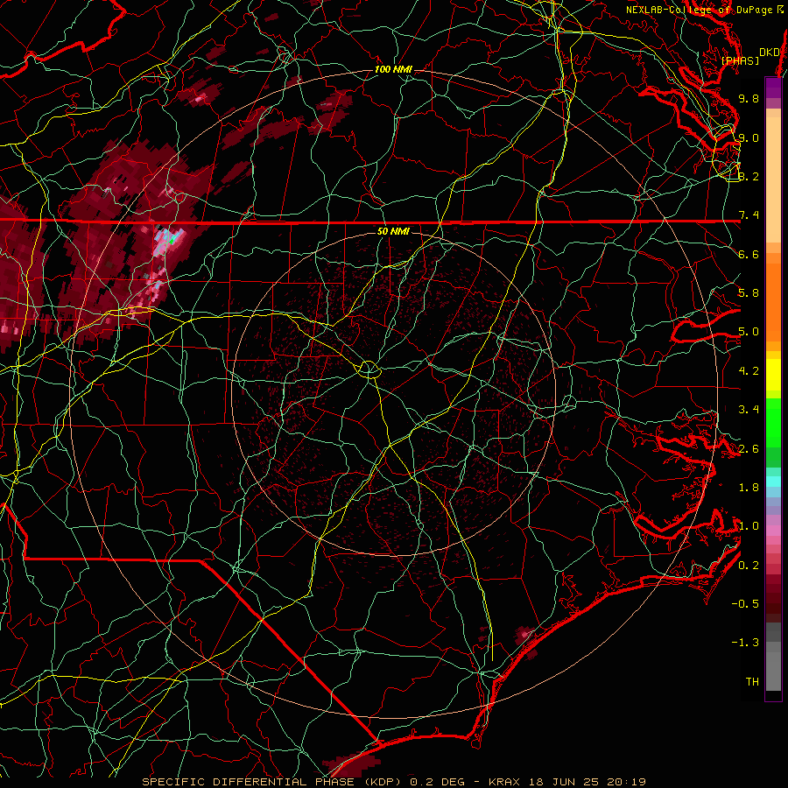
Task: Click the small pink echo near the coast
Action: coord(524,635)
